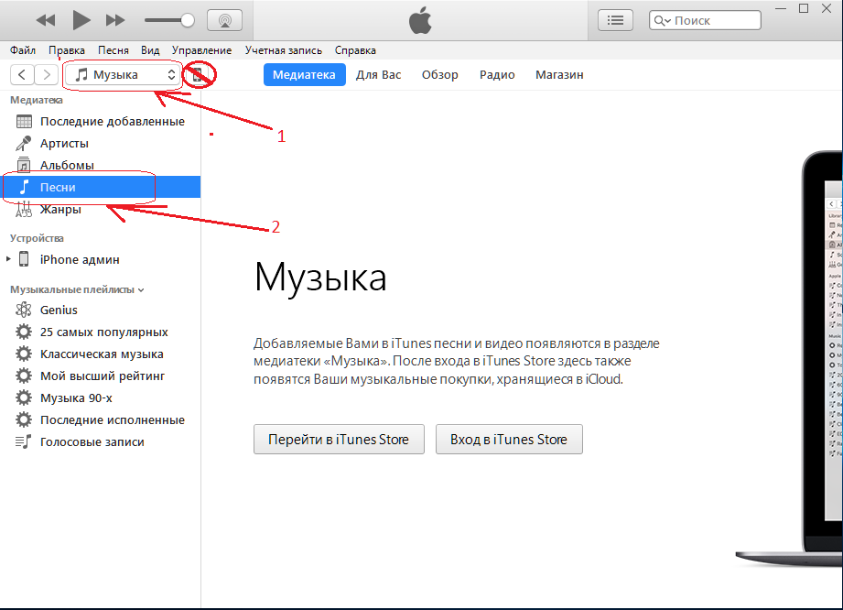The width and height of the screenshot is (843, 610).
Task: Click the Жанры genres icon
Action: pos(24,209)
